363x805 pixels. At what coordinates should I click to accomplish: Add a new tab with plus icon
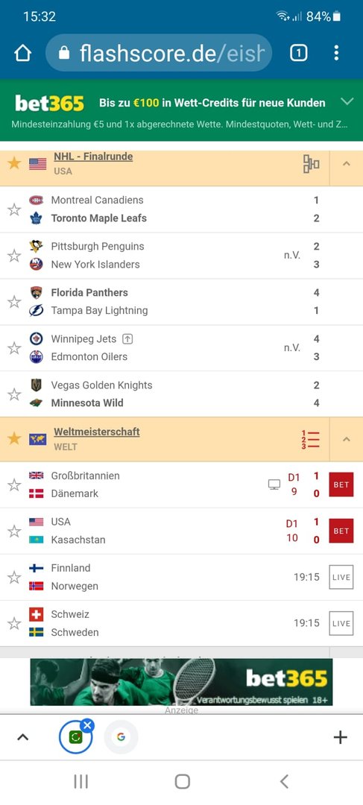341,737
